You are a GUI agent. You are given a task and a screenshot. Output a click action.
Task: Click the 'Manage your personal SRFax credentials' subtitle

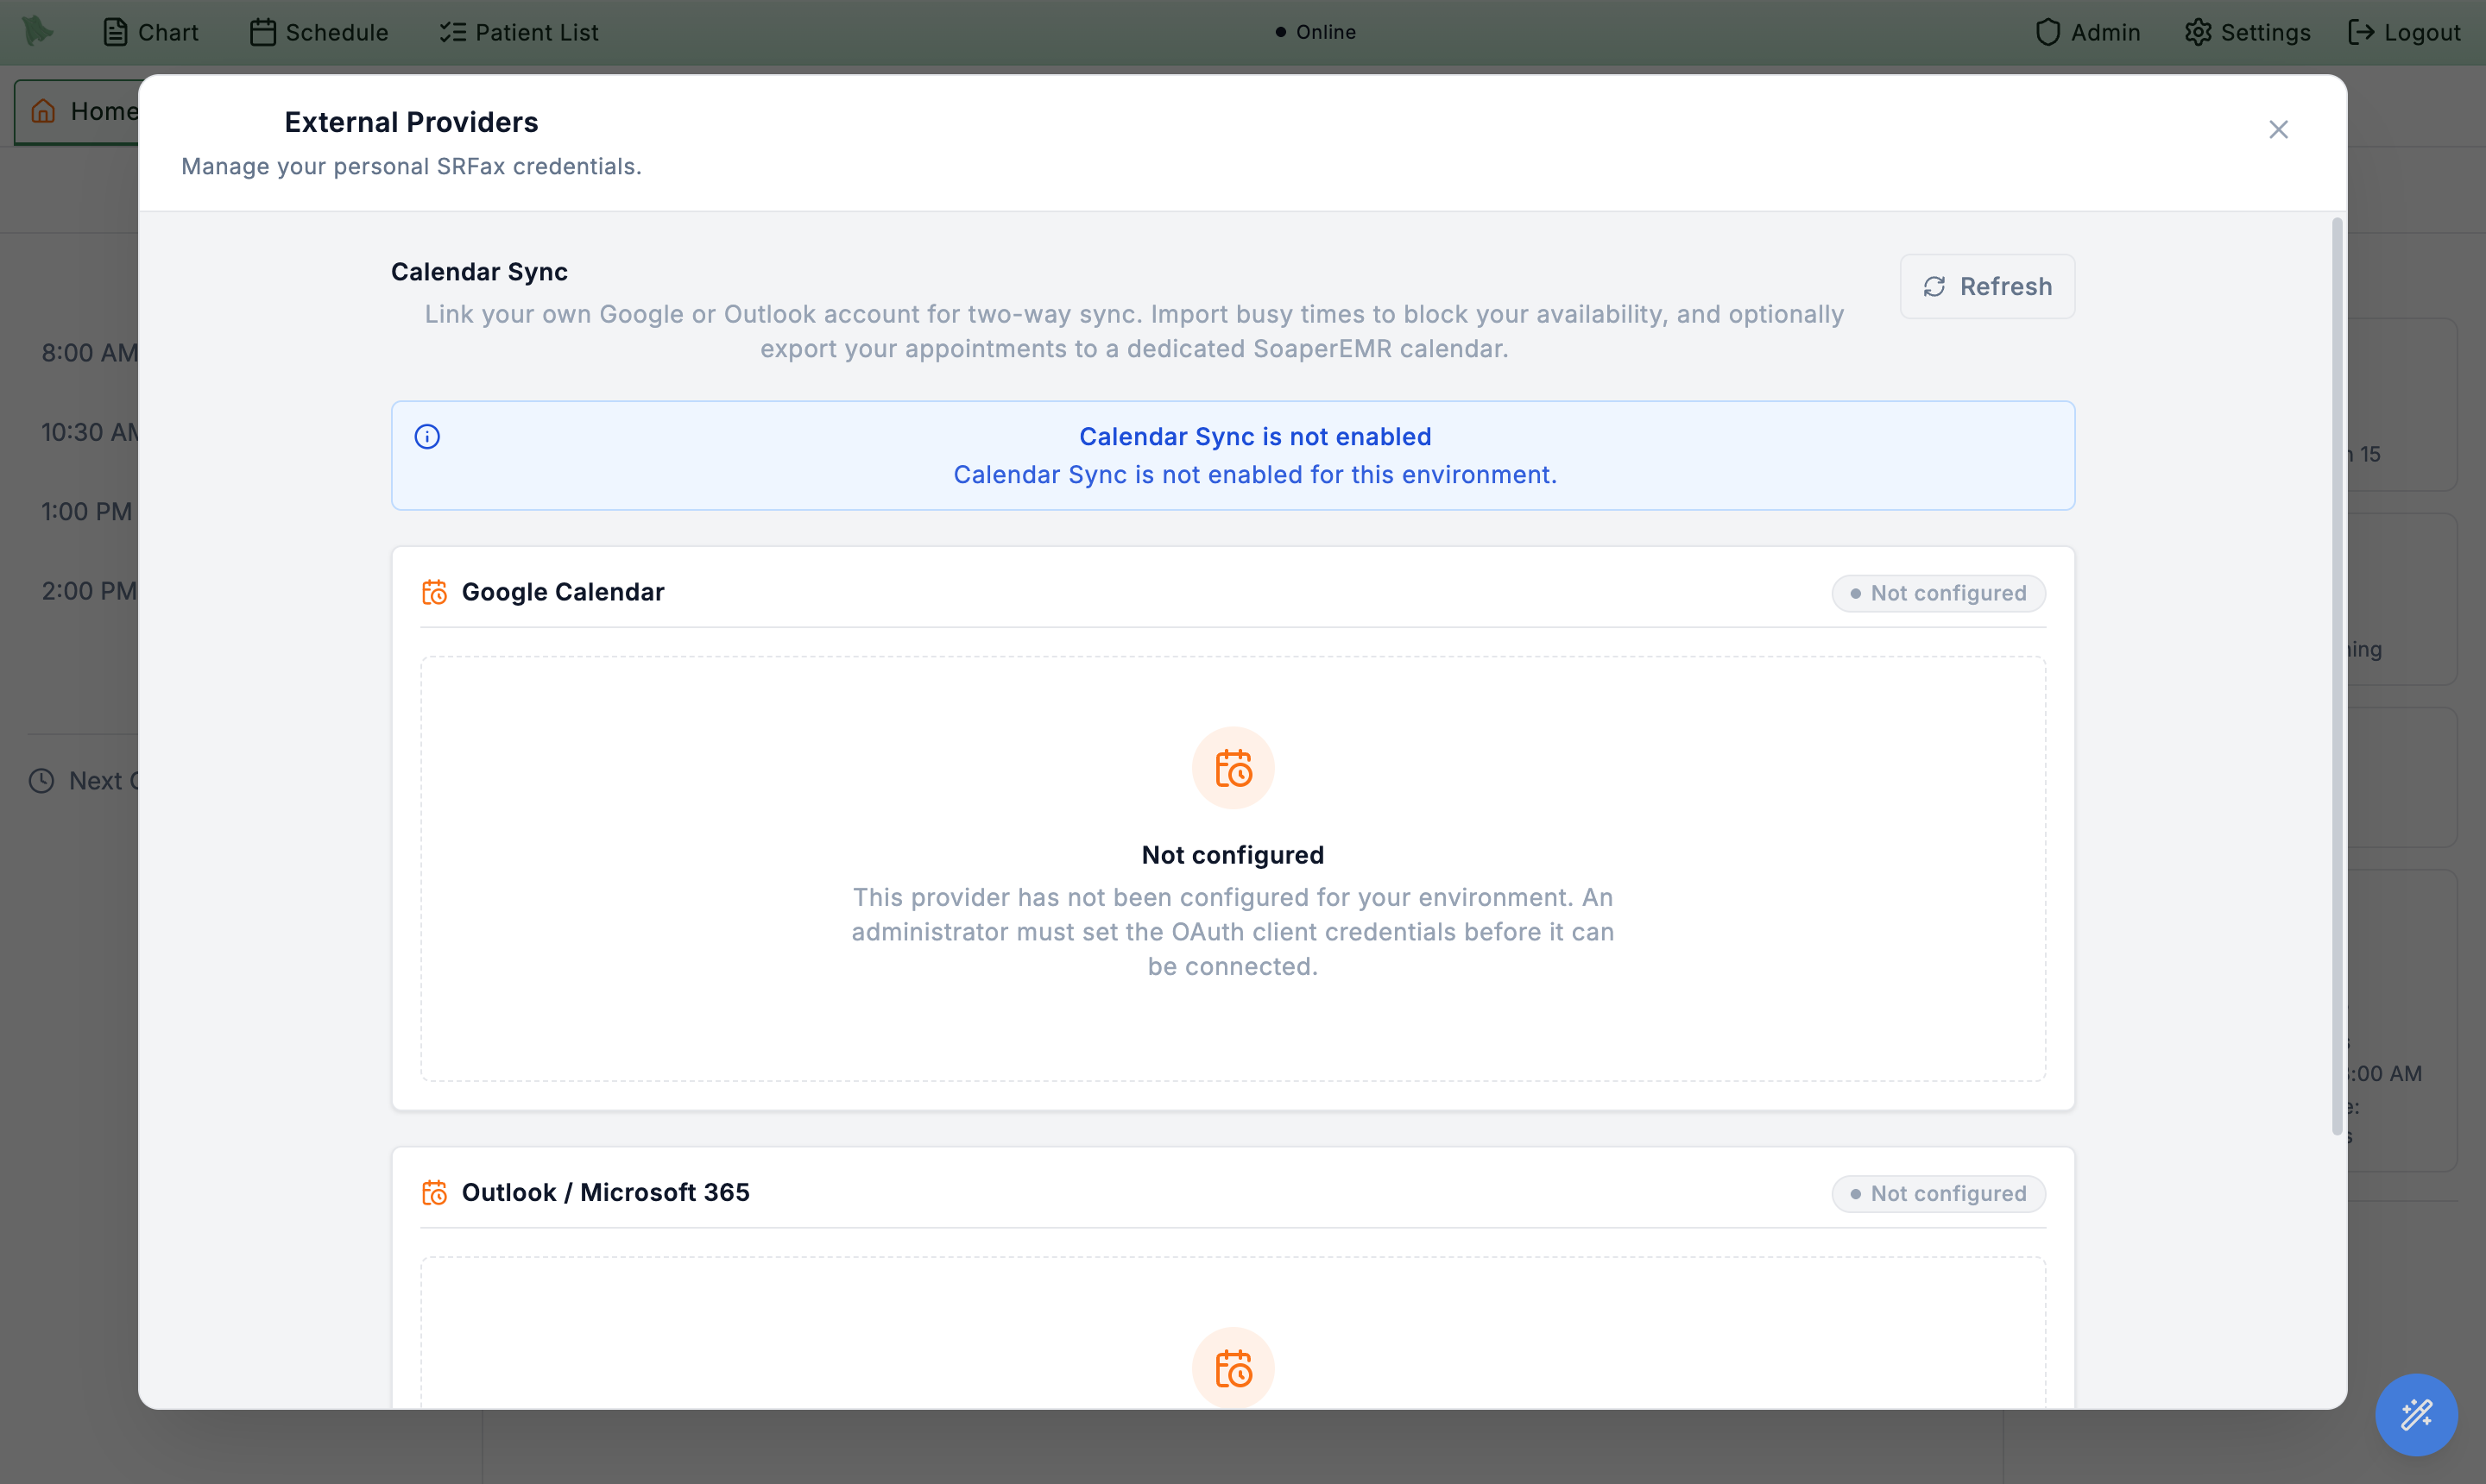pyautogui.click(x=411, y=166)
